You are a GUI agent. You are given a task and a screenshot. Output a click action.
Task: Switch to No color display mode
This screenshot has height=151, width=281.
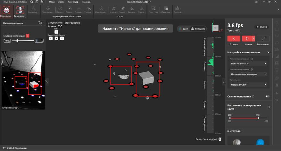click(198, 29)
